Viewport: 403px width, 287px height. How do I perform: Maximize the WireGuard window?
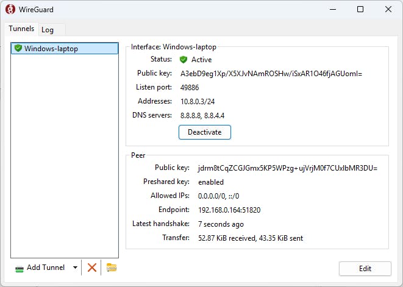pyautogui.click(x=360, y=9)
